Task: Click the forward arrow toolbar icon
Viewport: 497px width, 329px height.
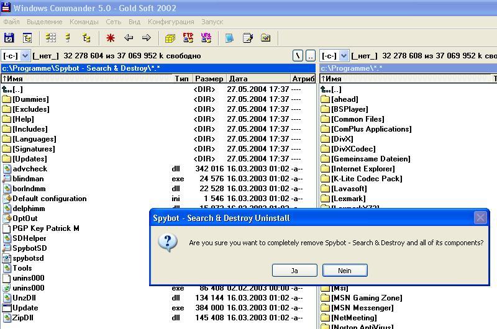Action: [x=146, y=38]
